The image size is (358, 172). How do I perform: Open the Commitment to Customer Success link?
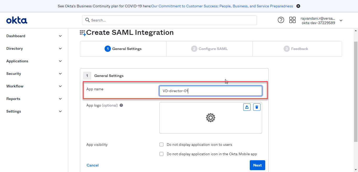coord(222,6)
